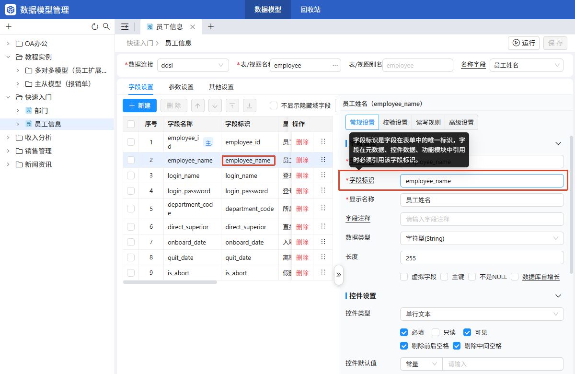575x374 pixels.
Task: Click the field table horizontal scrollbar
Action: click(170, 282)
